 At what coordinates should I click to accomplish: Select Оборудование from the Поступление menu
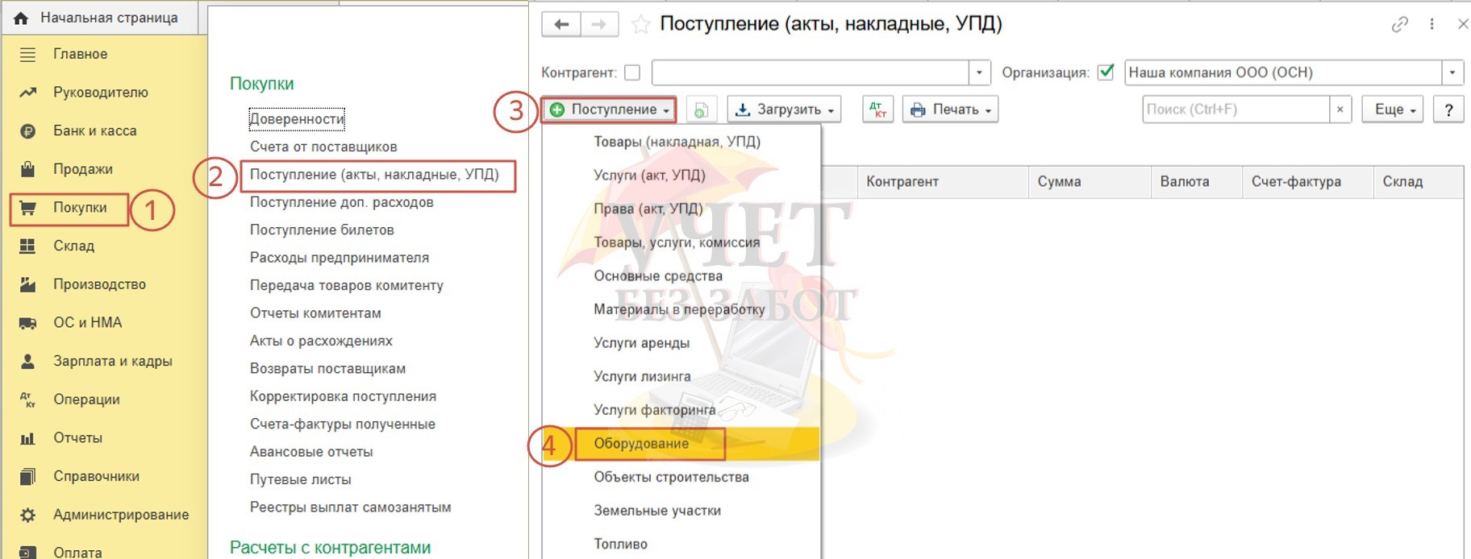641,444
